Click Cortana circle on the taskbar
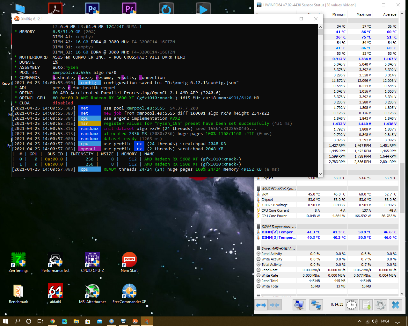The image size is (408, 326). coord(29,321)
